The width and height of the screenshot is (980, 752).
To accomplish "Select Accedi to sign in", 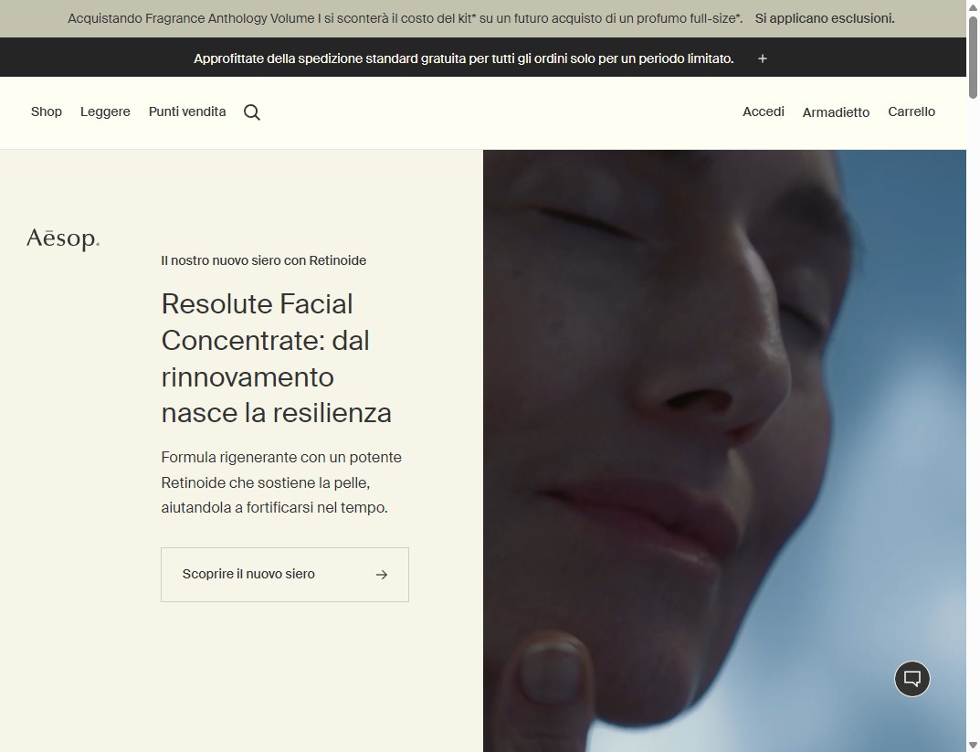I will pos(763,111).
